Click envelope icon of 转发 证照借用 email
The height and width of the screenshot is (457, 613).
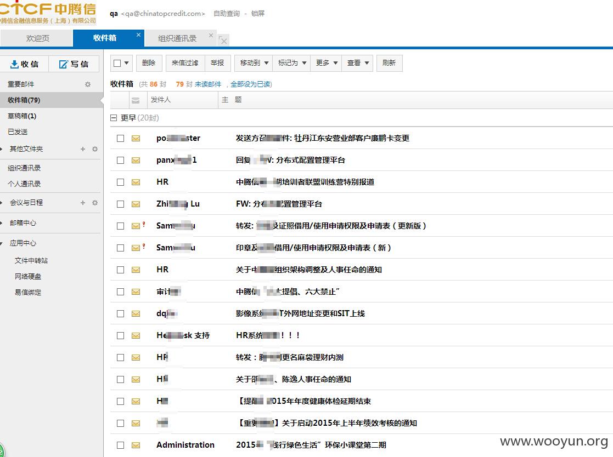136,226
